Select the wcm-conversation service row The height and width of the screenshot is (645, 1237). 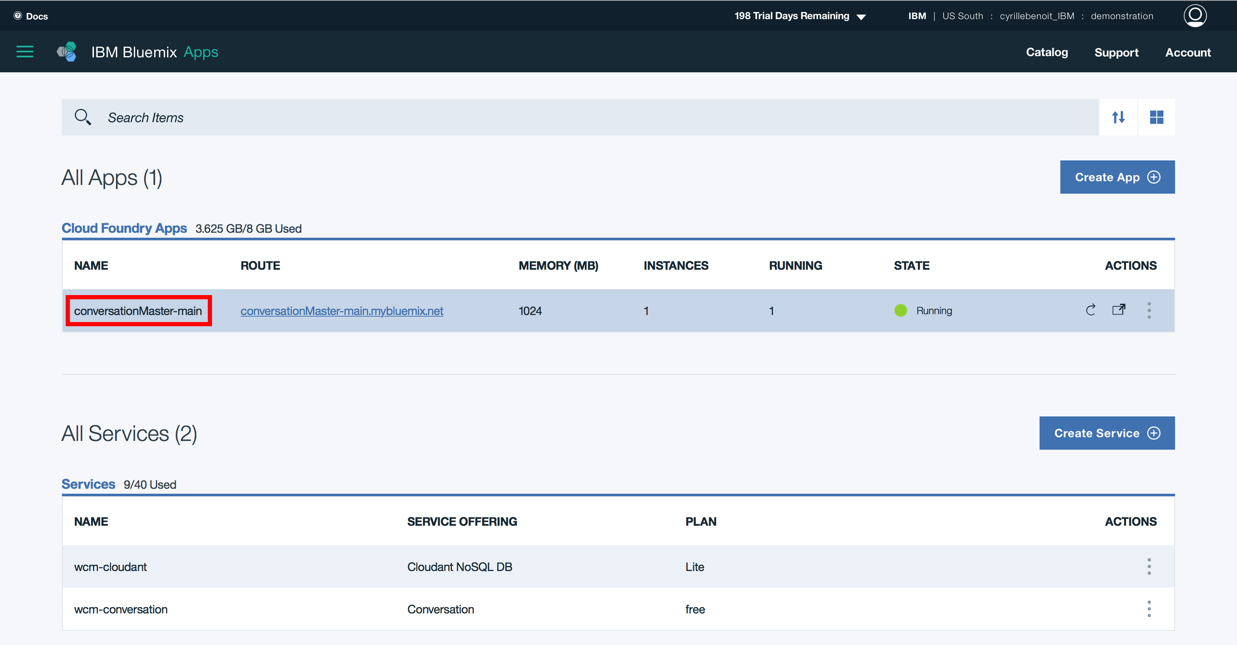(121, 609)
